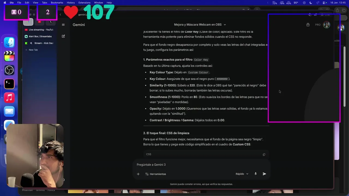Click Share icon in the background window
Image resolution: width=349 pixels, height=196 pixels.
(x=337, y=11)
